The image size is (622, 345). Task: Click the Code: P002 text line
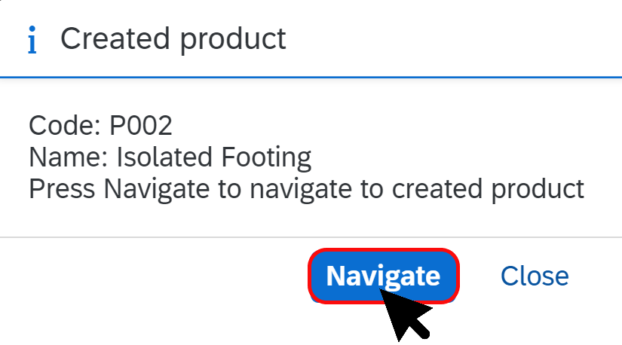(100, 125)
